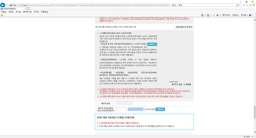Click the '서류 제출 자동화(스크래핑) 서비스 이용에 관한 사항' heading

(117, 27)
